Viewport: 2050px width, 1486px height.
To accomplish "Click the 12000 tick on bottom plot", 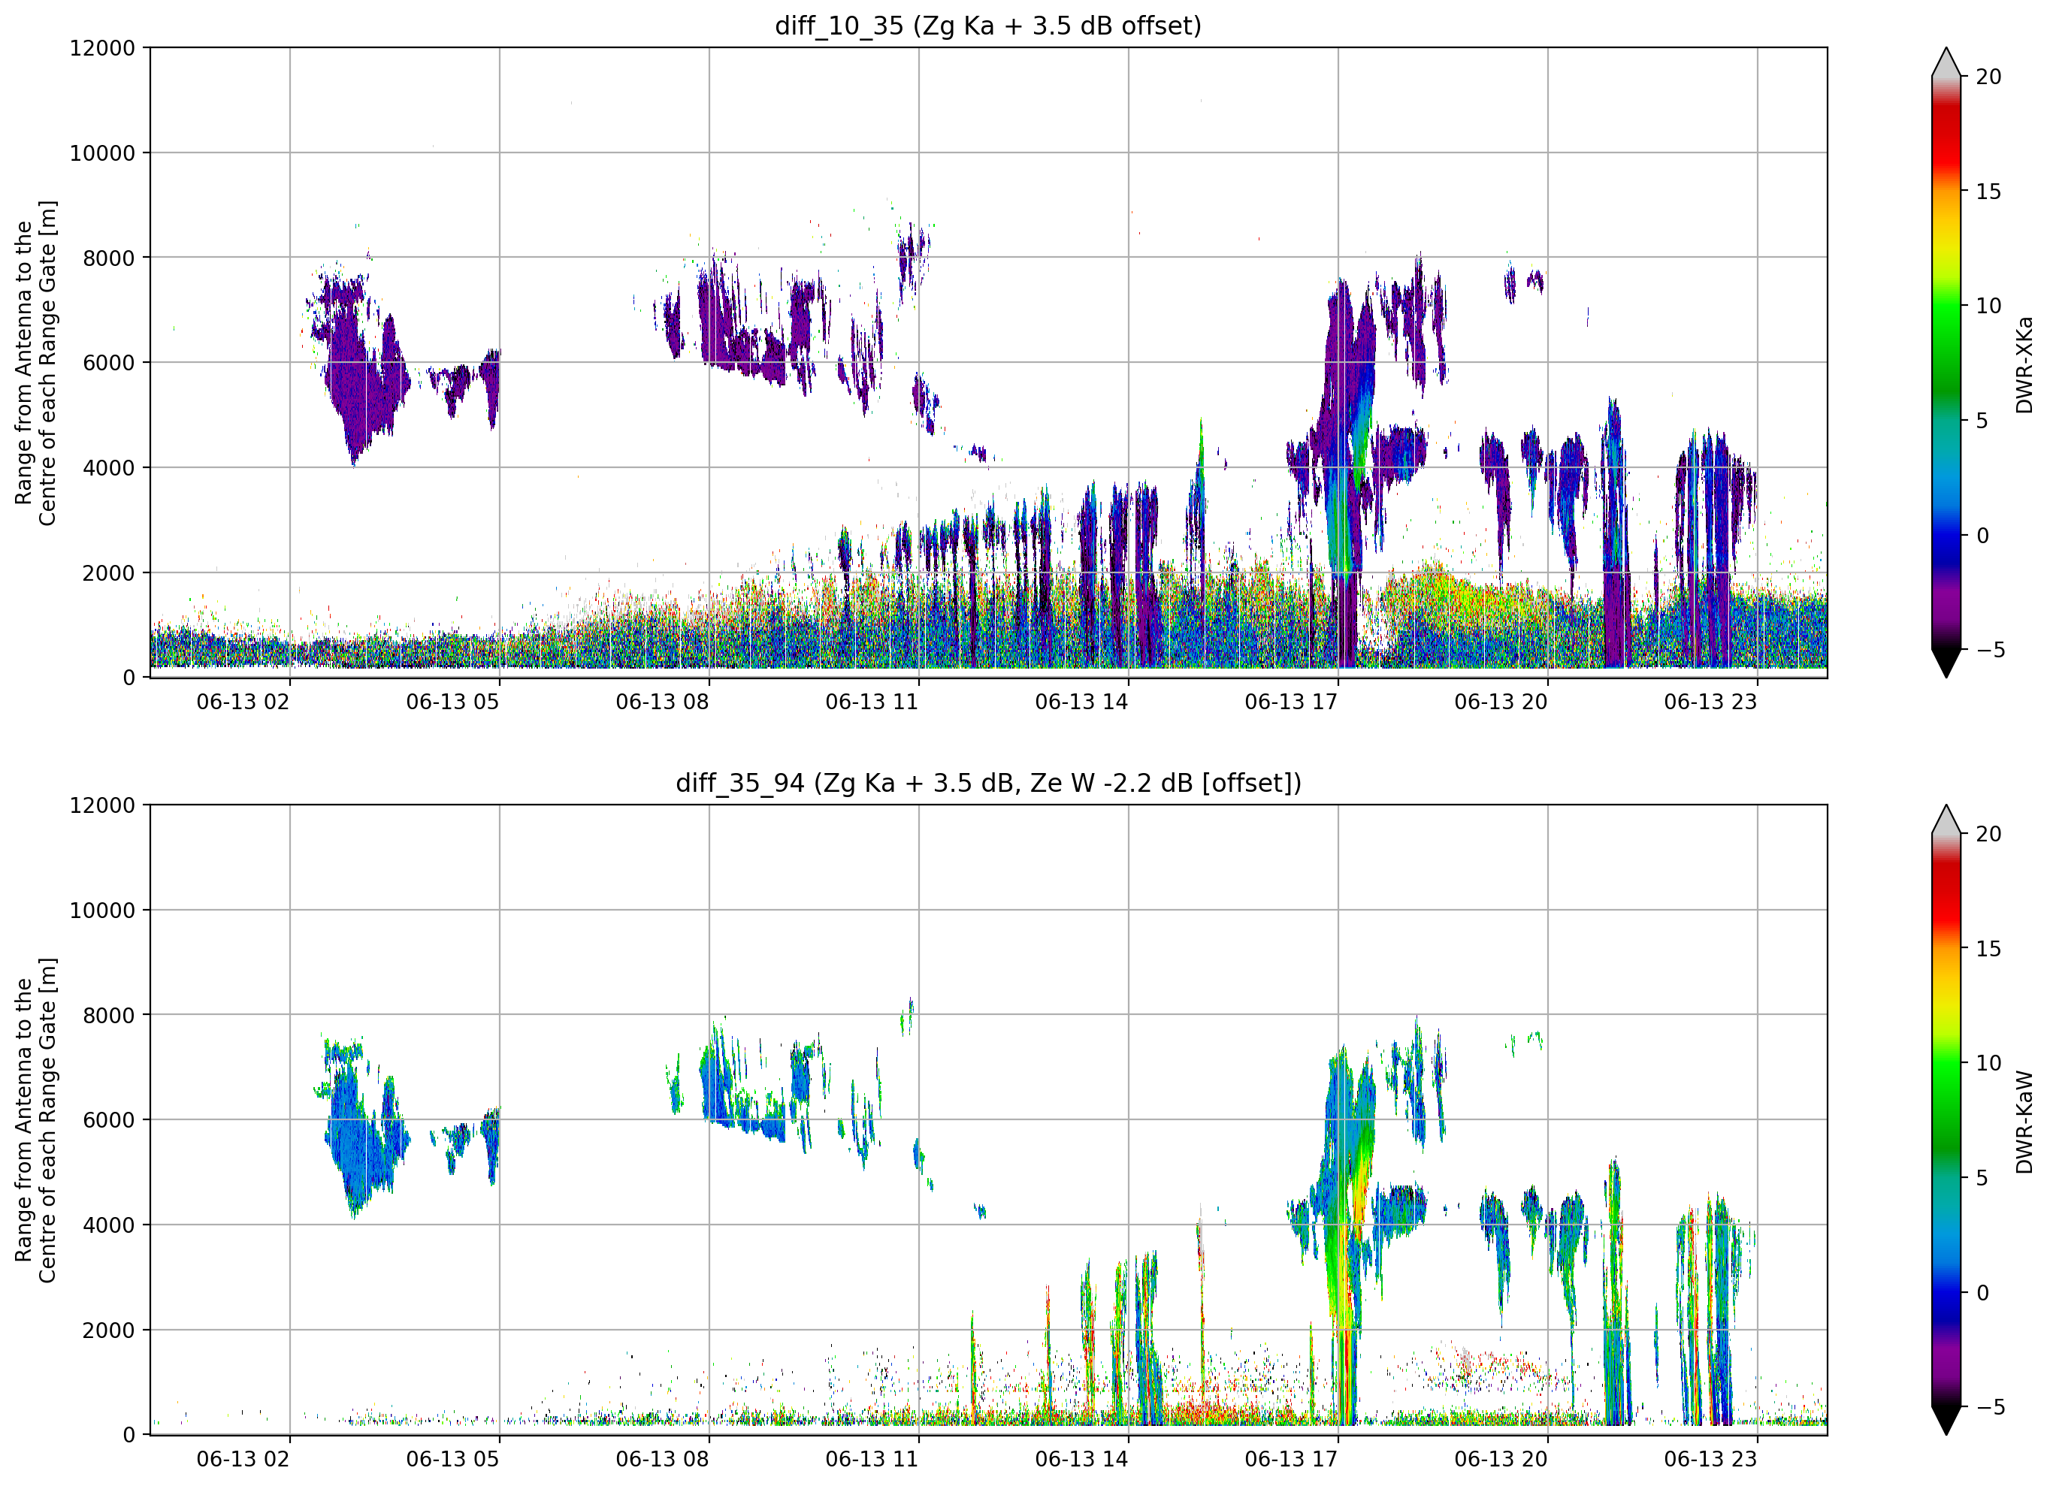I will tap(102, 805).
